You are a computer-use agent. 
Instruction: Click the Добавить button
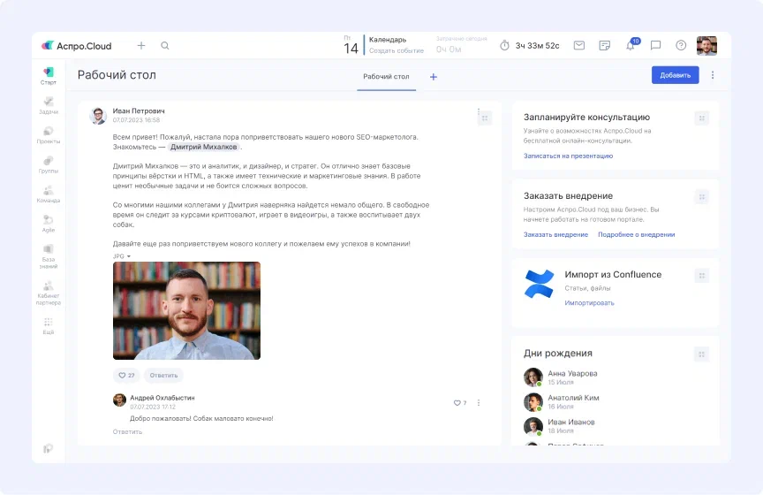click(675, 75)
